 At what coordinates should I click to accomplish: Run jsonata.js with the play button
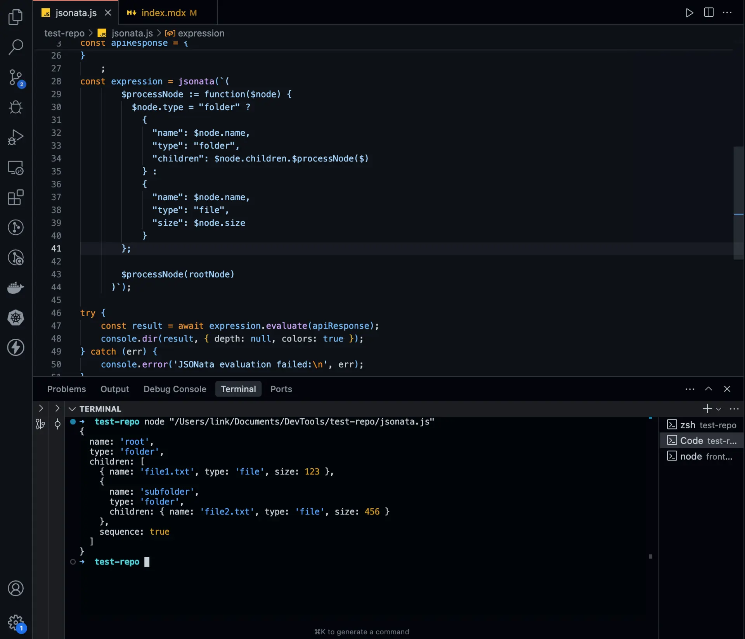690,13
